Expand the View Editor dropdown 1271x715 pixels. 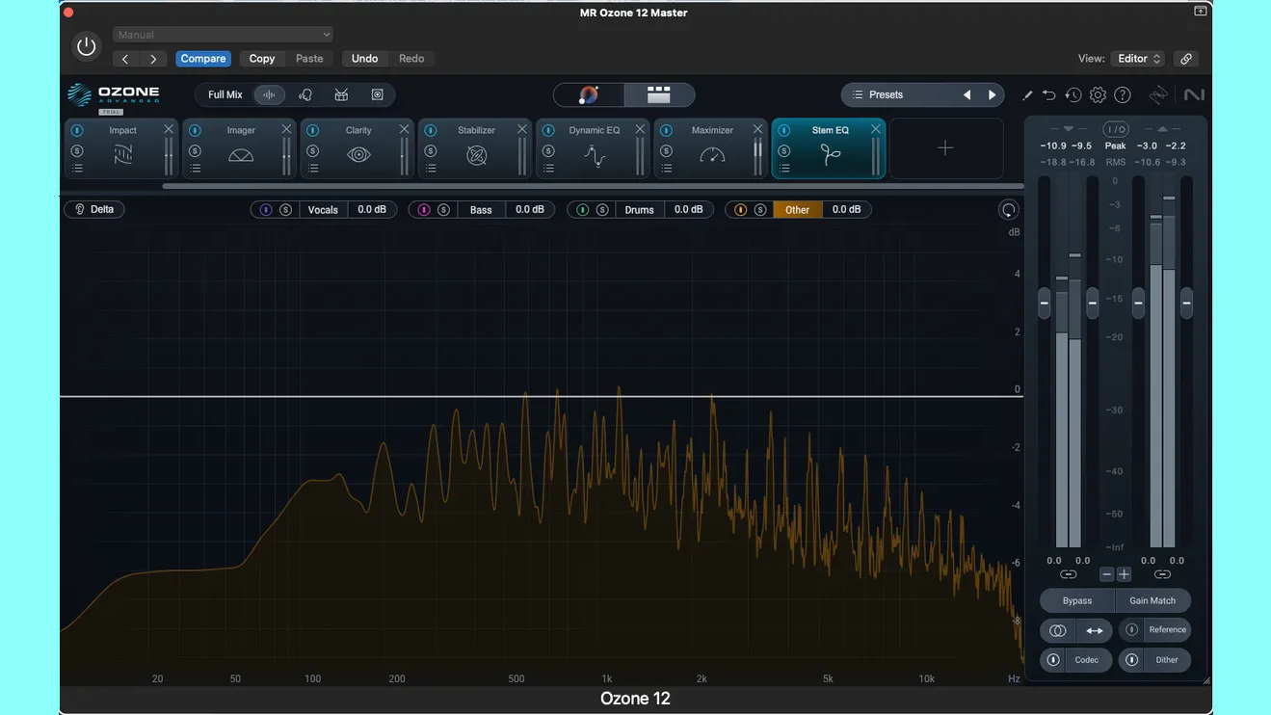[1138, 59]
